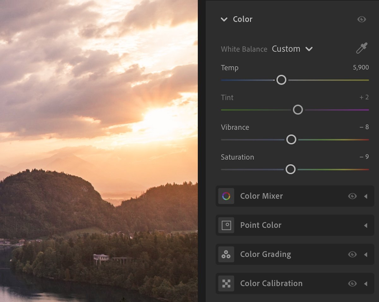Expand the Point Color panel disclosure arrow
The height and width of the screenshot is (302, 379).
pyautogui.click(x=366, y=225)
